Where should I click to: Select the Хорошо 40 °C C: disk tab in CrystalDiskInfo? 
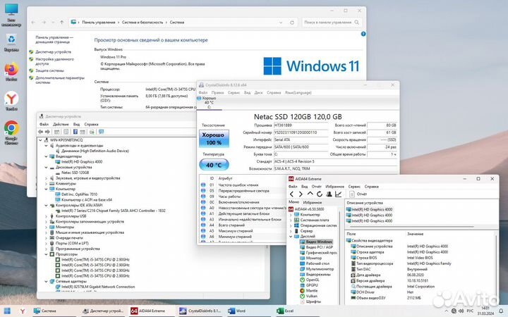click(209, 102)
